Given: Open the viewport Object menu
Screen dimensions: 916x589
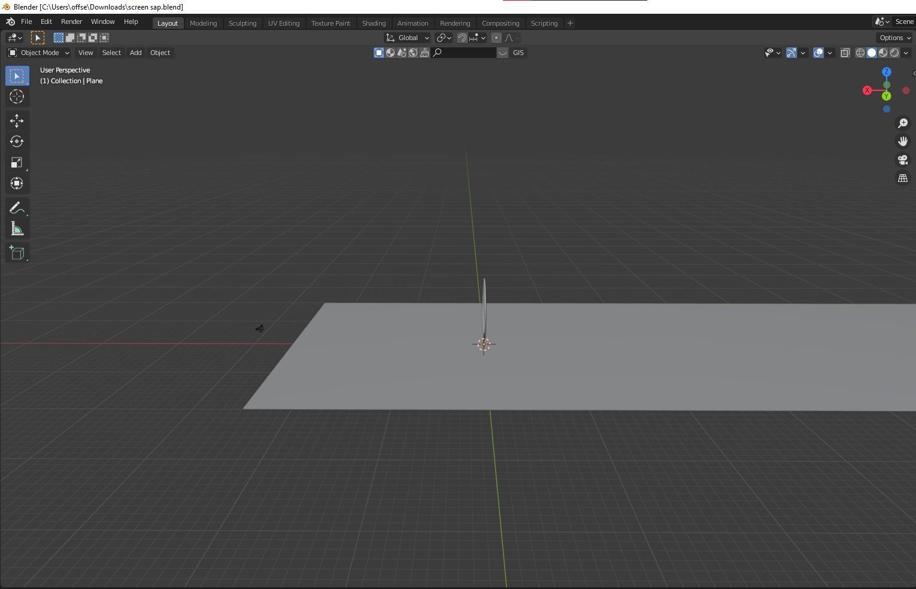Looking at the screenshot, I should pyautogui.click(x=160, y=53).
